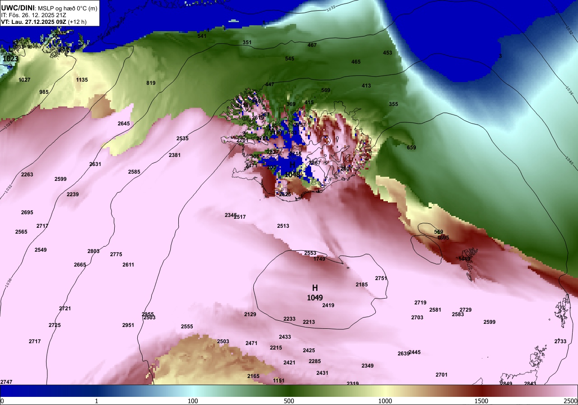Click the height value 2585
578x405 pixels.
pyautogui.click(x=134, y=172)
